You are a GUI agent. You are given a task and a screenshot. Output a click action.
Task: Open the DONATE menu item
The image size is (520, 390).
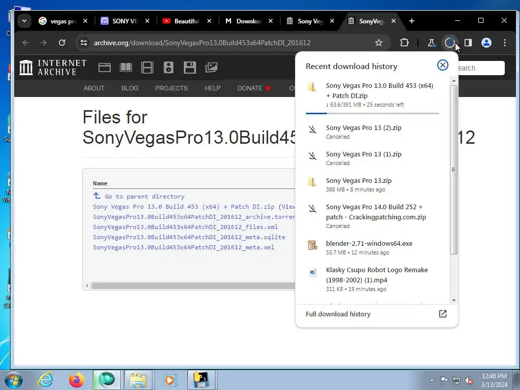[254, 88]
